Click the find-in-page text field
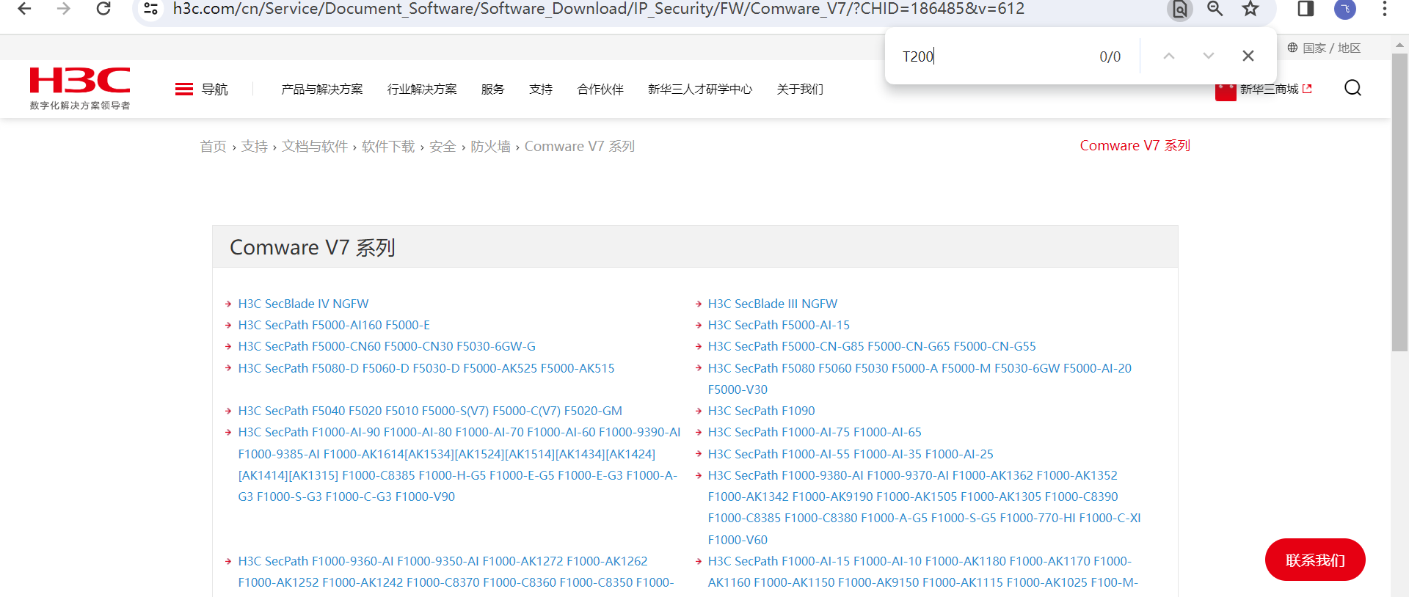This screenshot has width=1409, height=597. 994,56
